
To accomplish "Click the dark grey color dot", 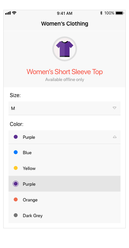I will 16,215.
